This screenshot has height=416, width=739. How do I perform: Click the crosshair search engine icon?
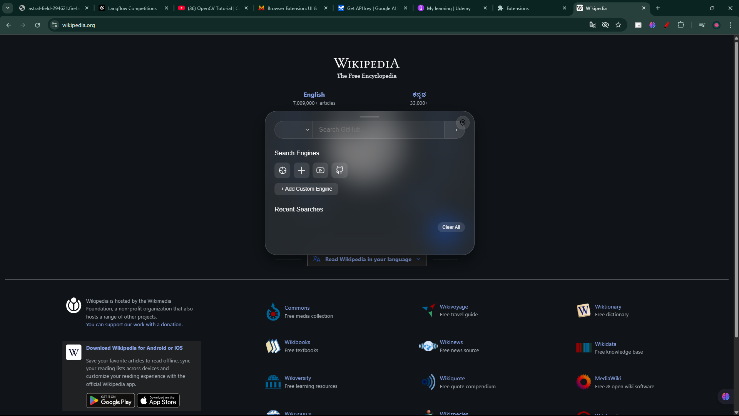[283, 170]
